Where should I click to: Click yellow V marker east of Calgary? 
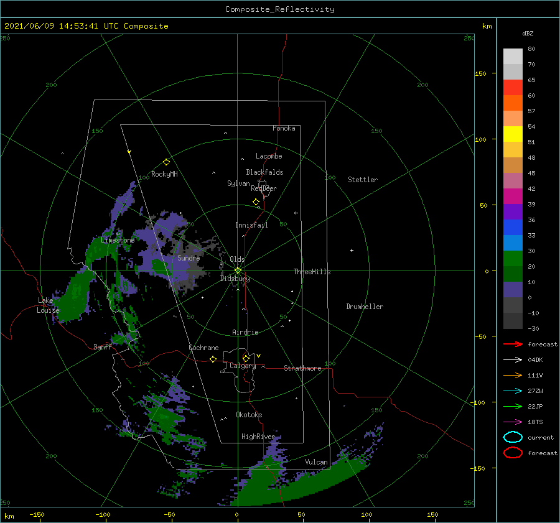tap(259, 356)
